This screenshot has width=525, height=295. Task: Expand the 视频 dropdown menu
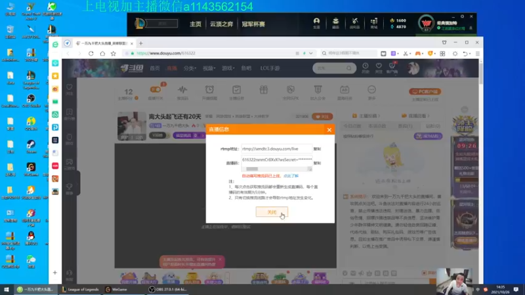click(x=209, y=68)
